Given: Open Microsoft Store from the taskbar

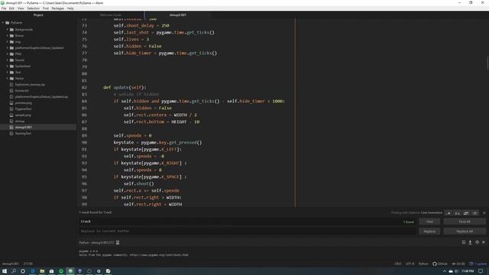Looking at the screenshot, I should [x=51, y=271].
